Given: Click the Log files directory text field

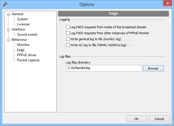Looking at the screenshot, I should pyautogui.click(x=104, y=68).
